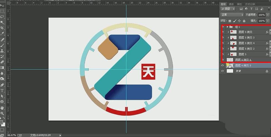Switch to the 历史记录 tab
Screen dimensions: 271x137
[x=250, y=4]
